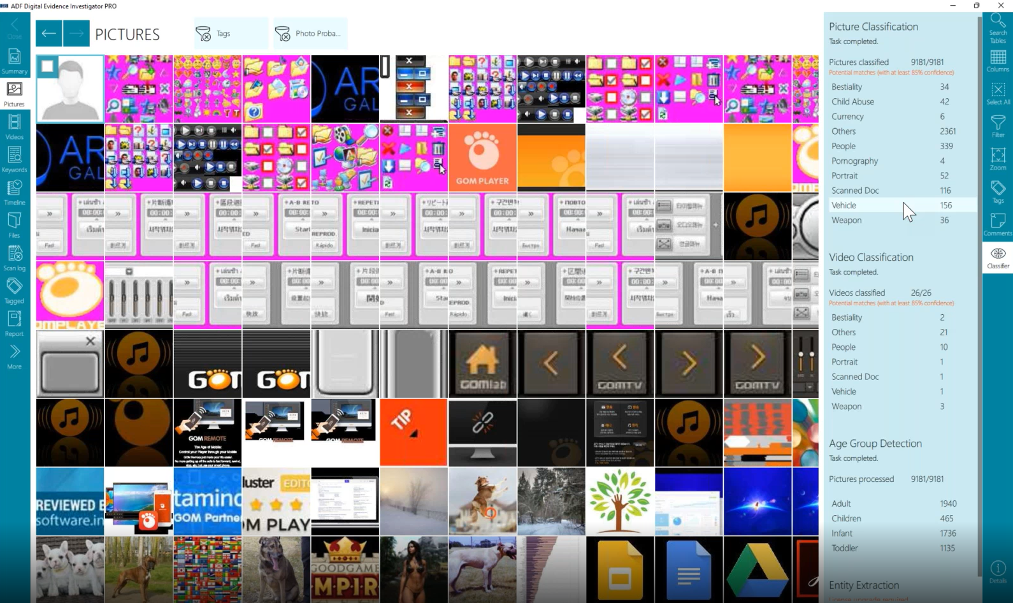Viewport: 1013px width, 603px height.
Task: Open the Columns layout option
Action: tap(998, 61)
